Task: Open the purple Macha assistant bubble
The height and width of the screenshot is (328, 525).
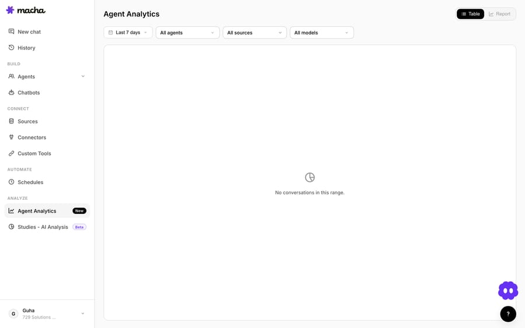Action: pyautogui.click(x=508, y=291)
